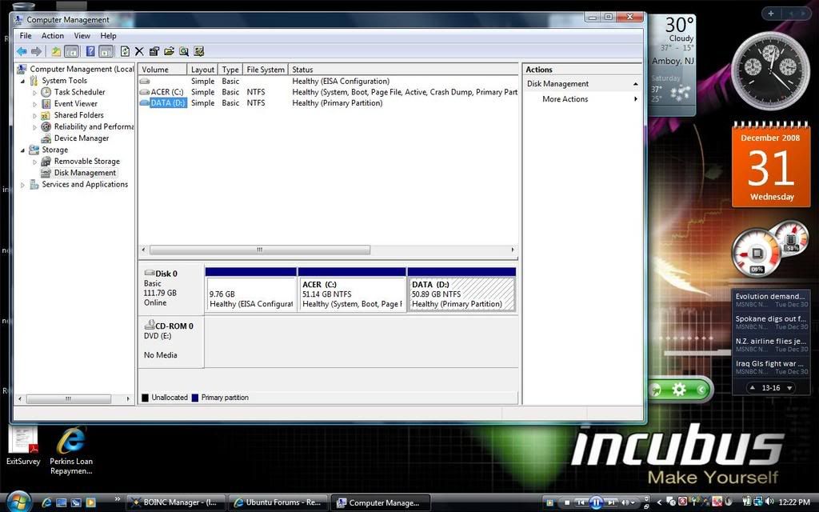Viewport: 819px width, 512px height.
Task: Open the ExitSurvey PDF desktop icon
Action: coord(22,442)
